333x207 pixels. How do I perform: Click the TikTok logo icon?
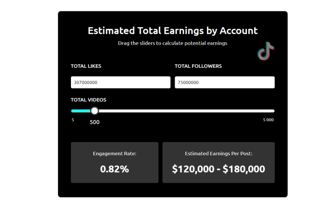266,51
